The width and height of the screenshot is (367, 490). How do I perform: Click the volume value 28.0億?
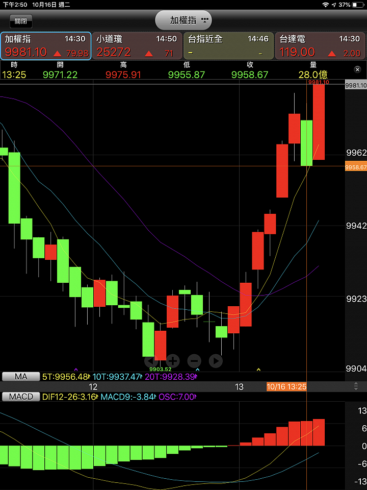pos(313,75)
